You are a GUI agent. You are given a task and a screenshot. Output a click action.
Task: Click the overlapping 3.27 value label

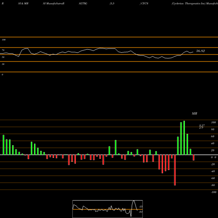202,126
